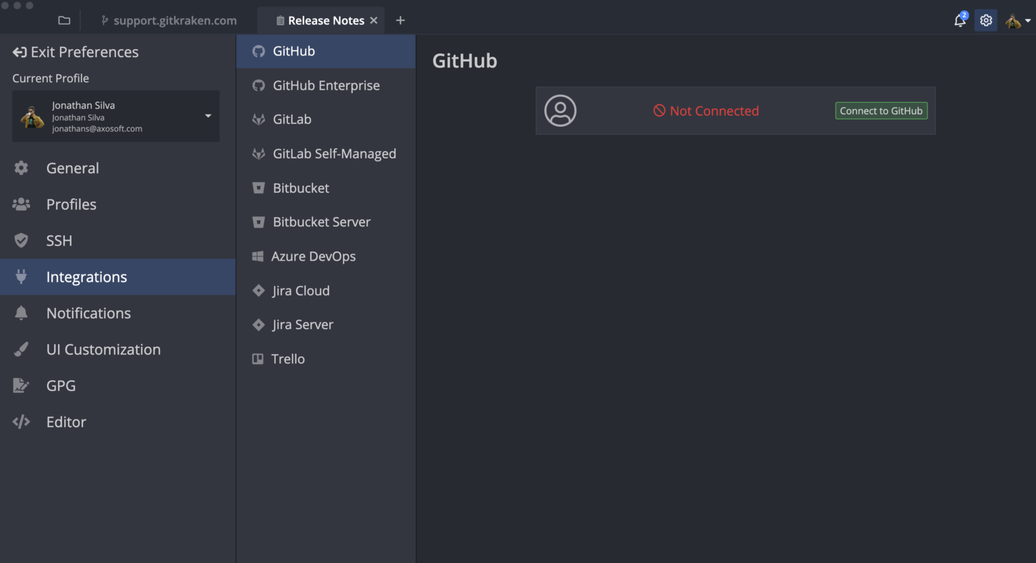Click Exit Preferences
This screenshot has height=563, width=1036.
[x=75, y=52]
